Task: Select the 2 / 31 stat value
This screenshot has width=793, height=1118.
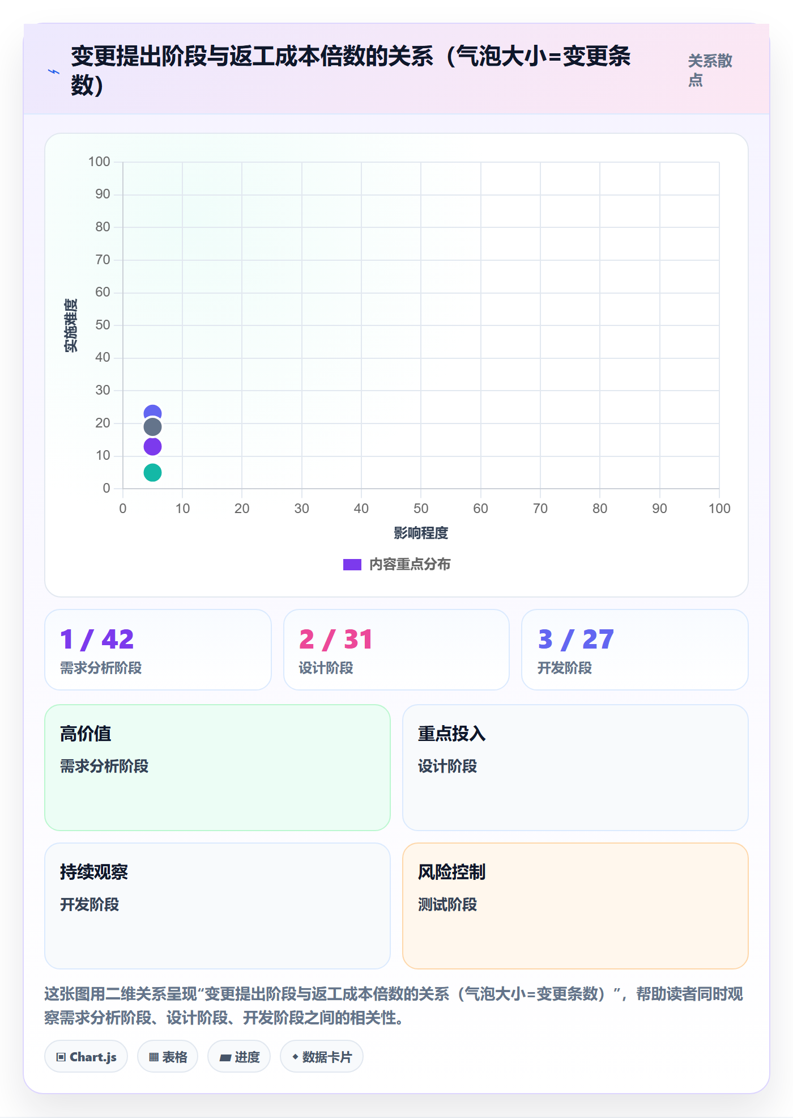Action: 336,640
